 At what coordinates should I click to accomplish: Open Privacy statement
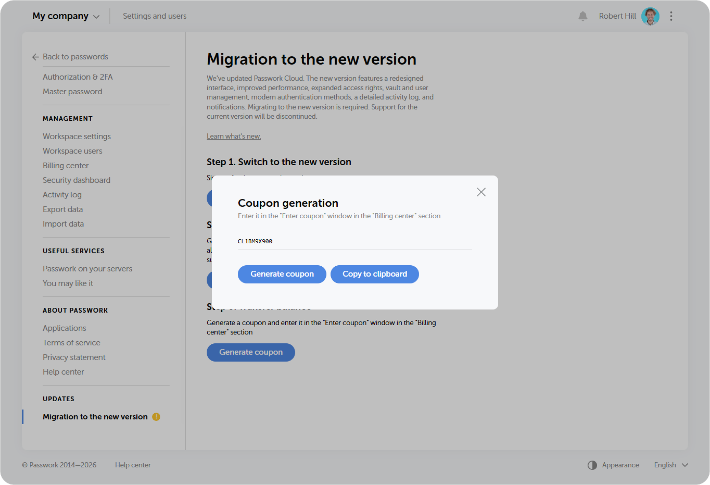[x=74, y=357]
